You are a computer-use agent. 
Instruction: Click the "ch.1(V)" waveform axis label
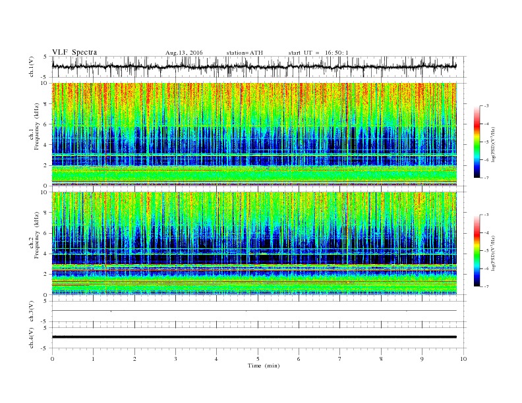pyautogui.click(x=32, y=67)
